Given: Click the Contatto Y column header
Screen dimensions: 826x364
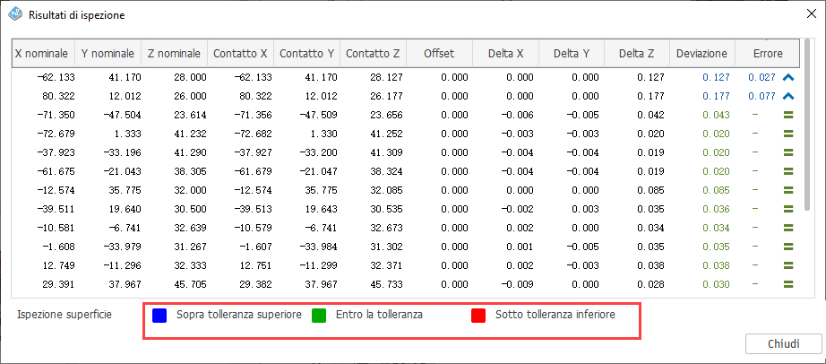Looking at the screenshot, I should pyautogui.click(x=306, y=53).
